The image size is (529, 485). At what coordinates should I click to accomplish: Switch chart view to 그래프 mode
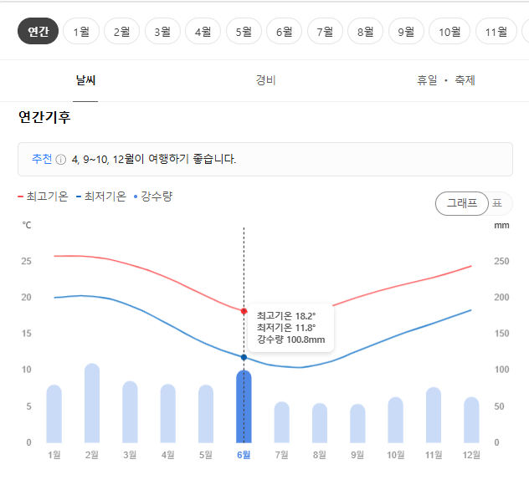tap(462, 203)
